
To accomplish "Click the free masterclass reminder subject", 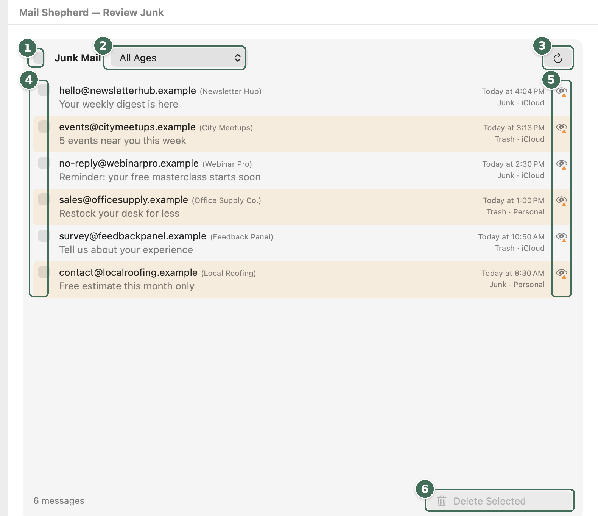I will pyautogui.click(x=160, y=177).
